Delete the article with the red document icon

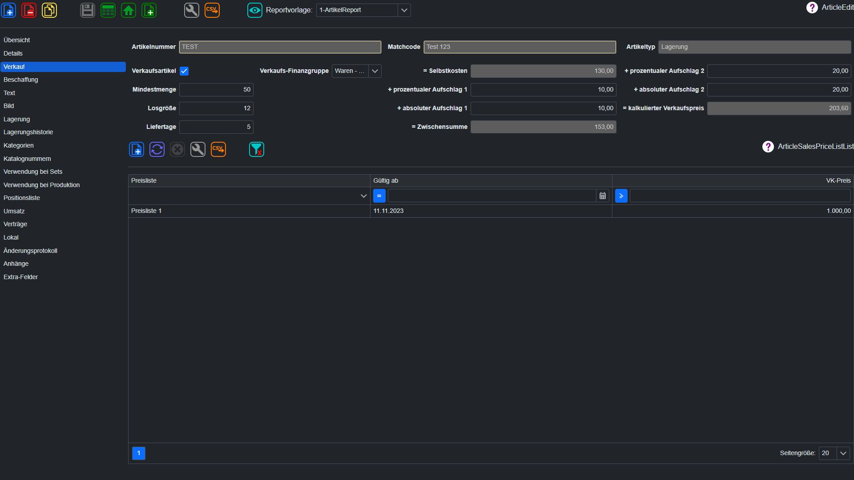click(29, 10)
